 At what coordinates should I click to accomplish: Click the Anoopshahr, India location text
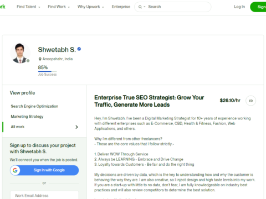58,59
